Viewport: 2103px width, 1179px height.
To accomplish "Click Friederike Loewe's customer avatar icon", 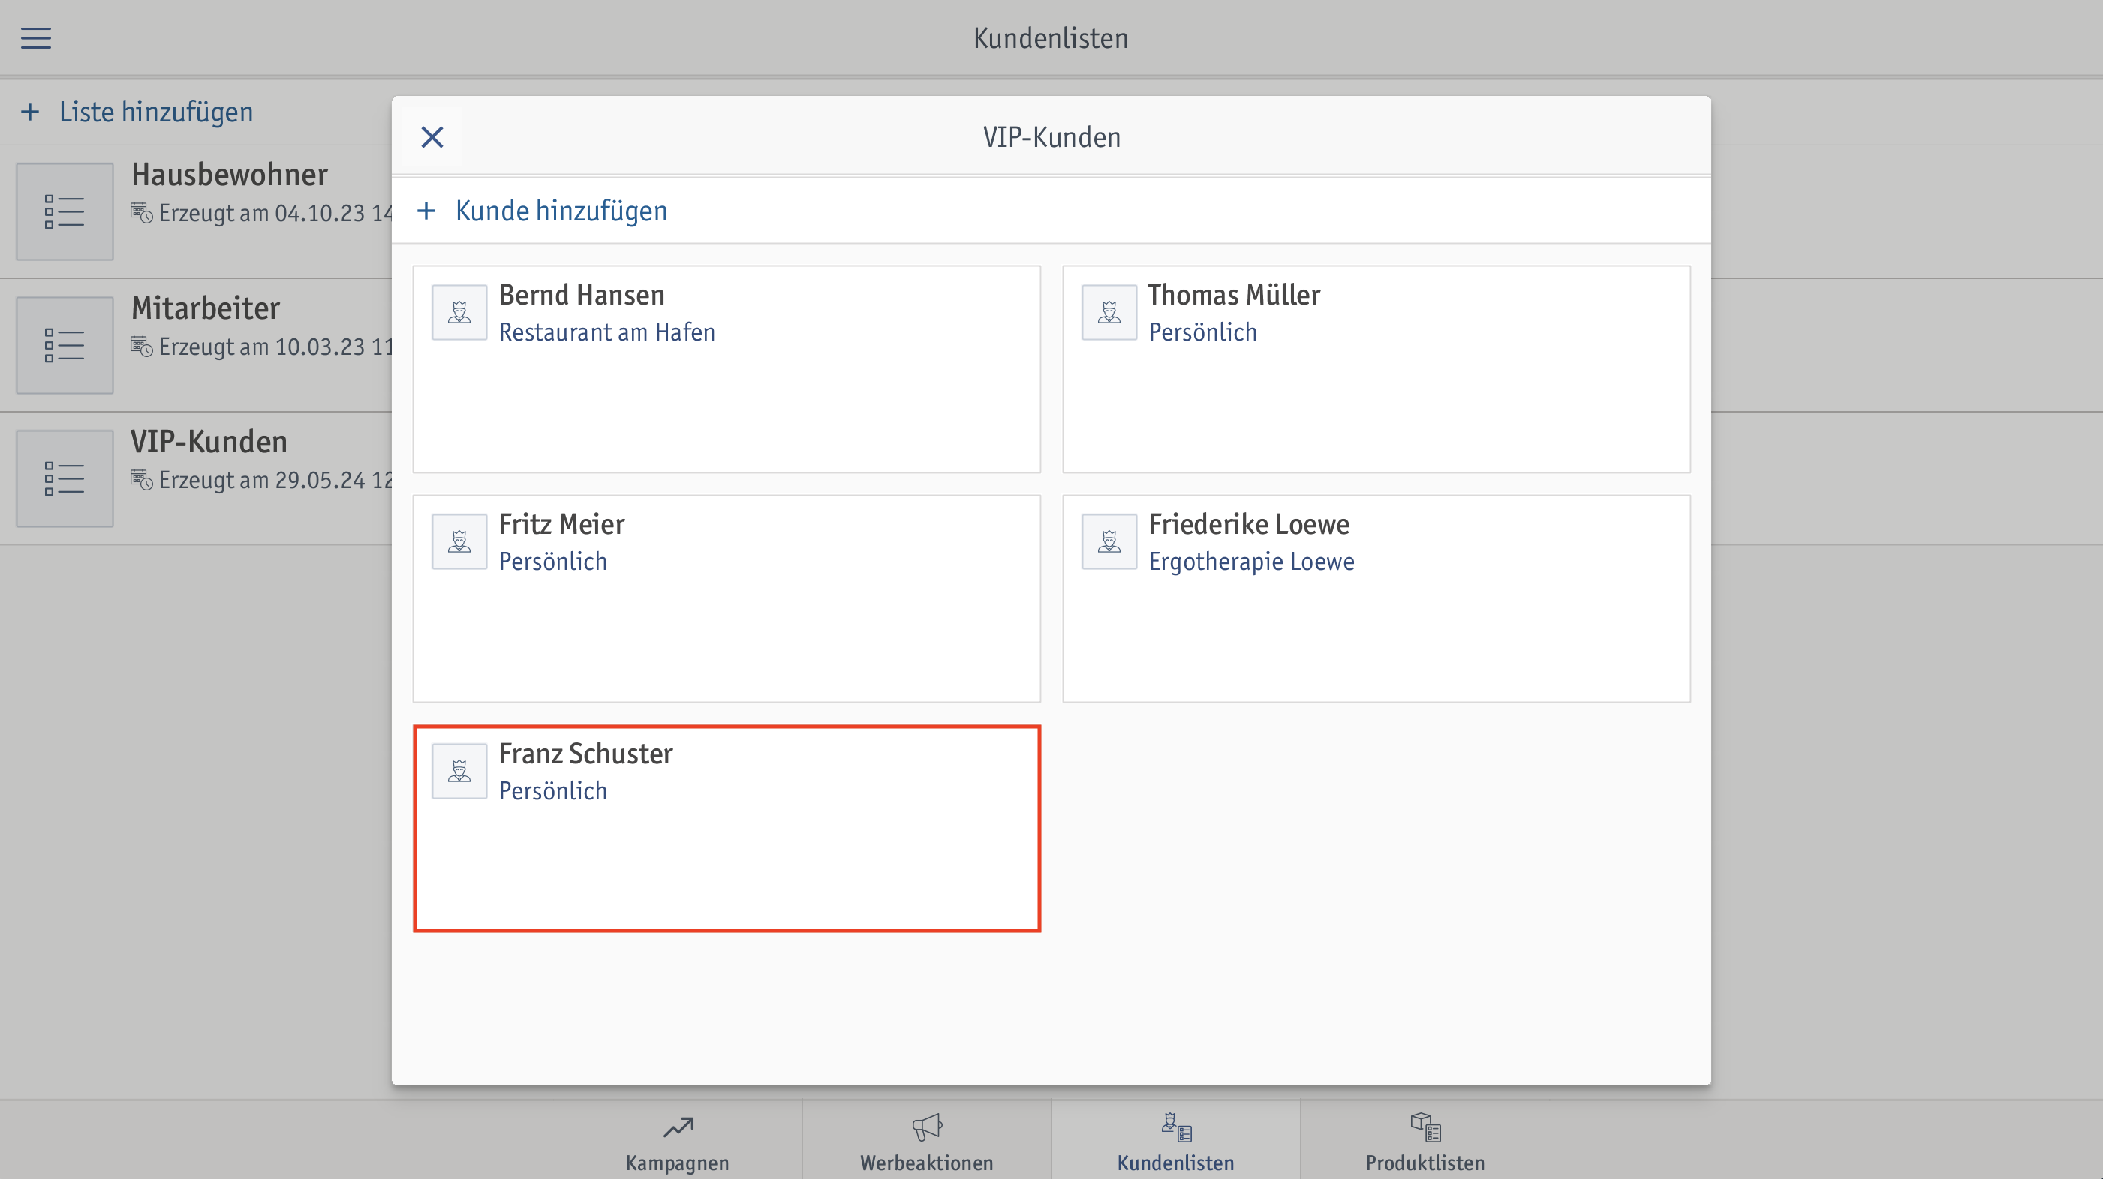I will click(x=1109, y=541).
